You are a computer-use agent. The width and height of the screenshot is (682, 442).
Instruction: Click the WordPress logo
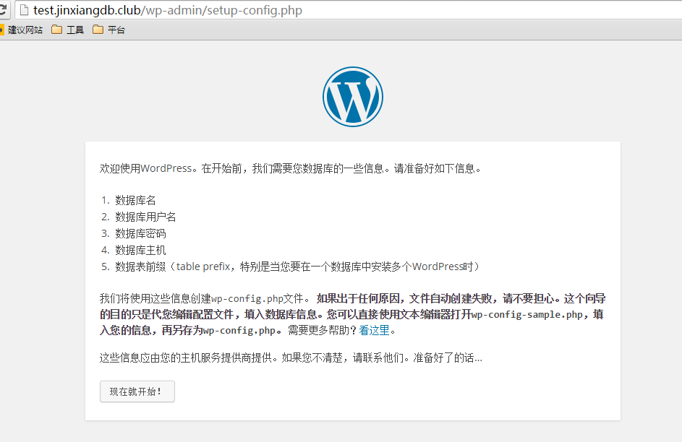click(352, 97)
